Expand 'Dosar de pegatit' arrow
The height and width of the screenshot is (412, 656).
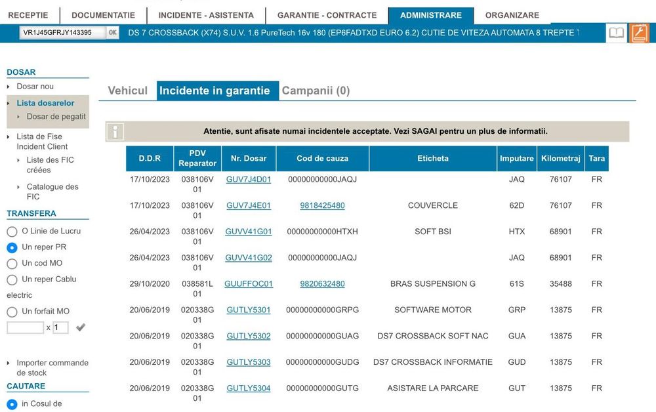[x=18, y=117]
